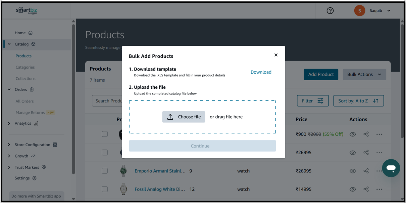Click the SmartBiz logo
This screenshot has width=406, height=203.
pos(27,10)
